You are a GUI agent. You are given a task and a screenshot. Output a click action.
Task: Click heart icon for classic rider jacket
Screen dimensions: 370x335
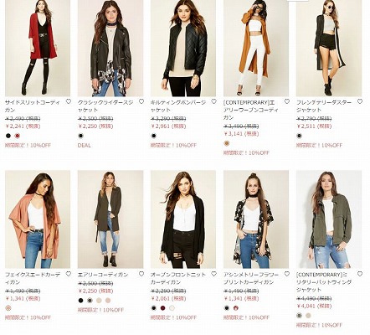click(141, 101)
